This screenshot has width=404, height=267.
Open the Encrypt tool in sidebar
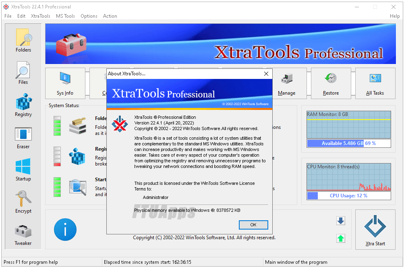pos(23,202)
